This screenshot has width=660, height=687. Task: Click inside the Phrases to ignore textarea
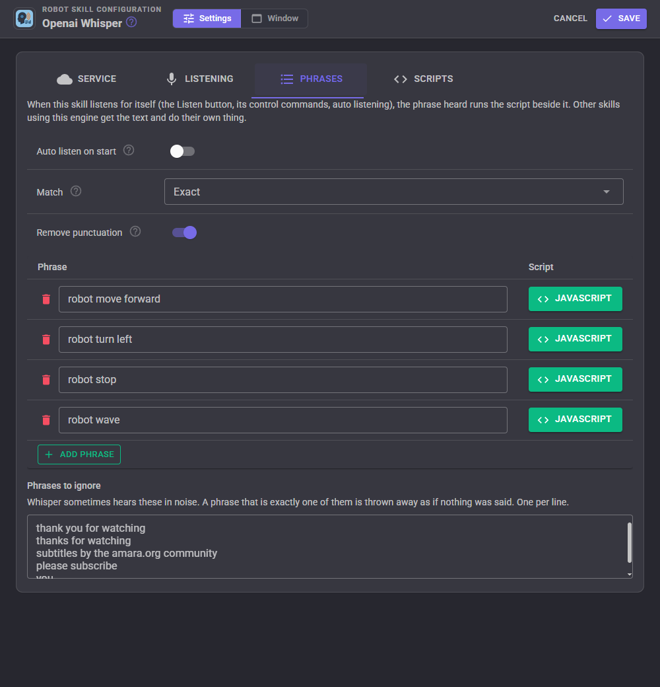[330, 546]
